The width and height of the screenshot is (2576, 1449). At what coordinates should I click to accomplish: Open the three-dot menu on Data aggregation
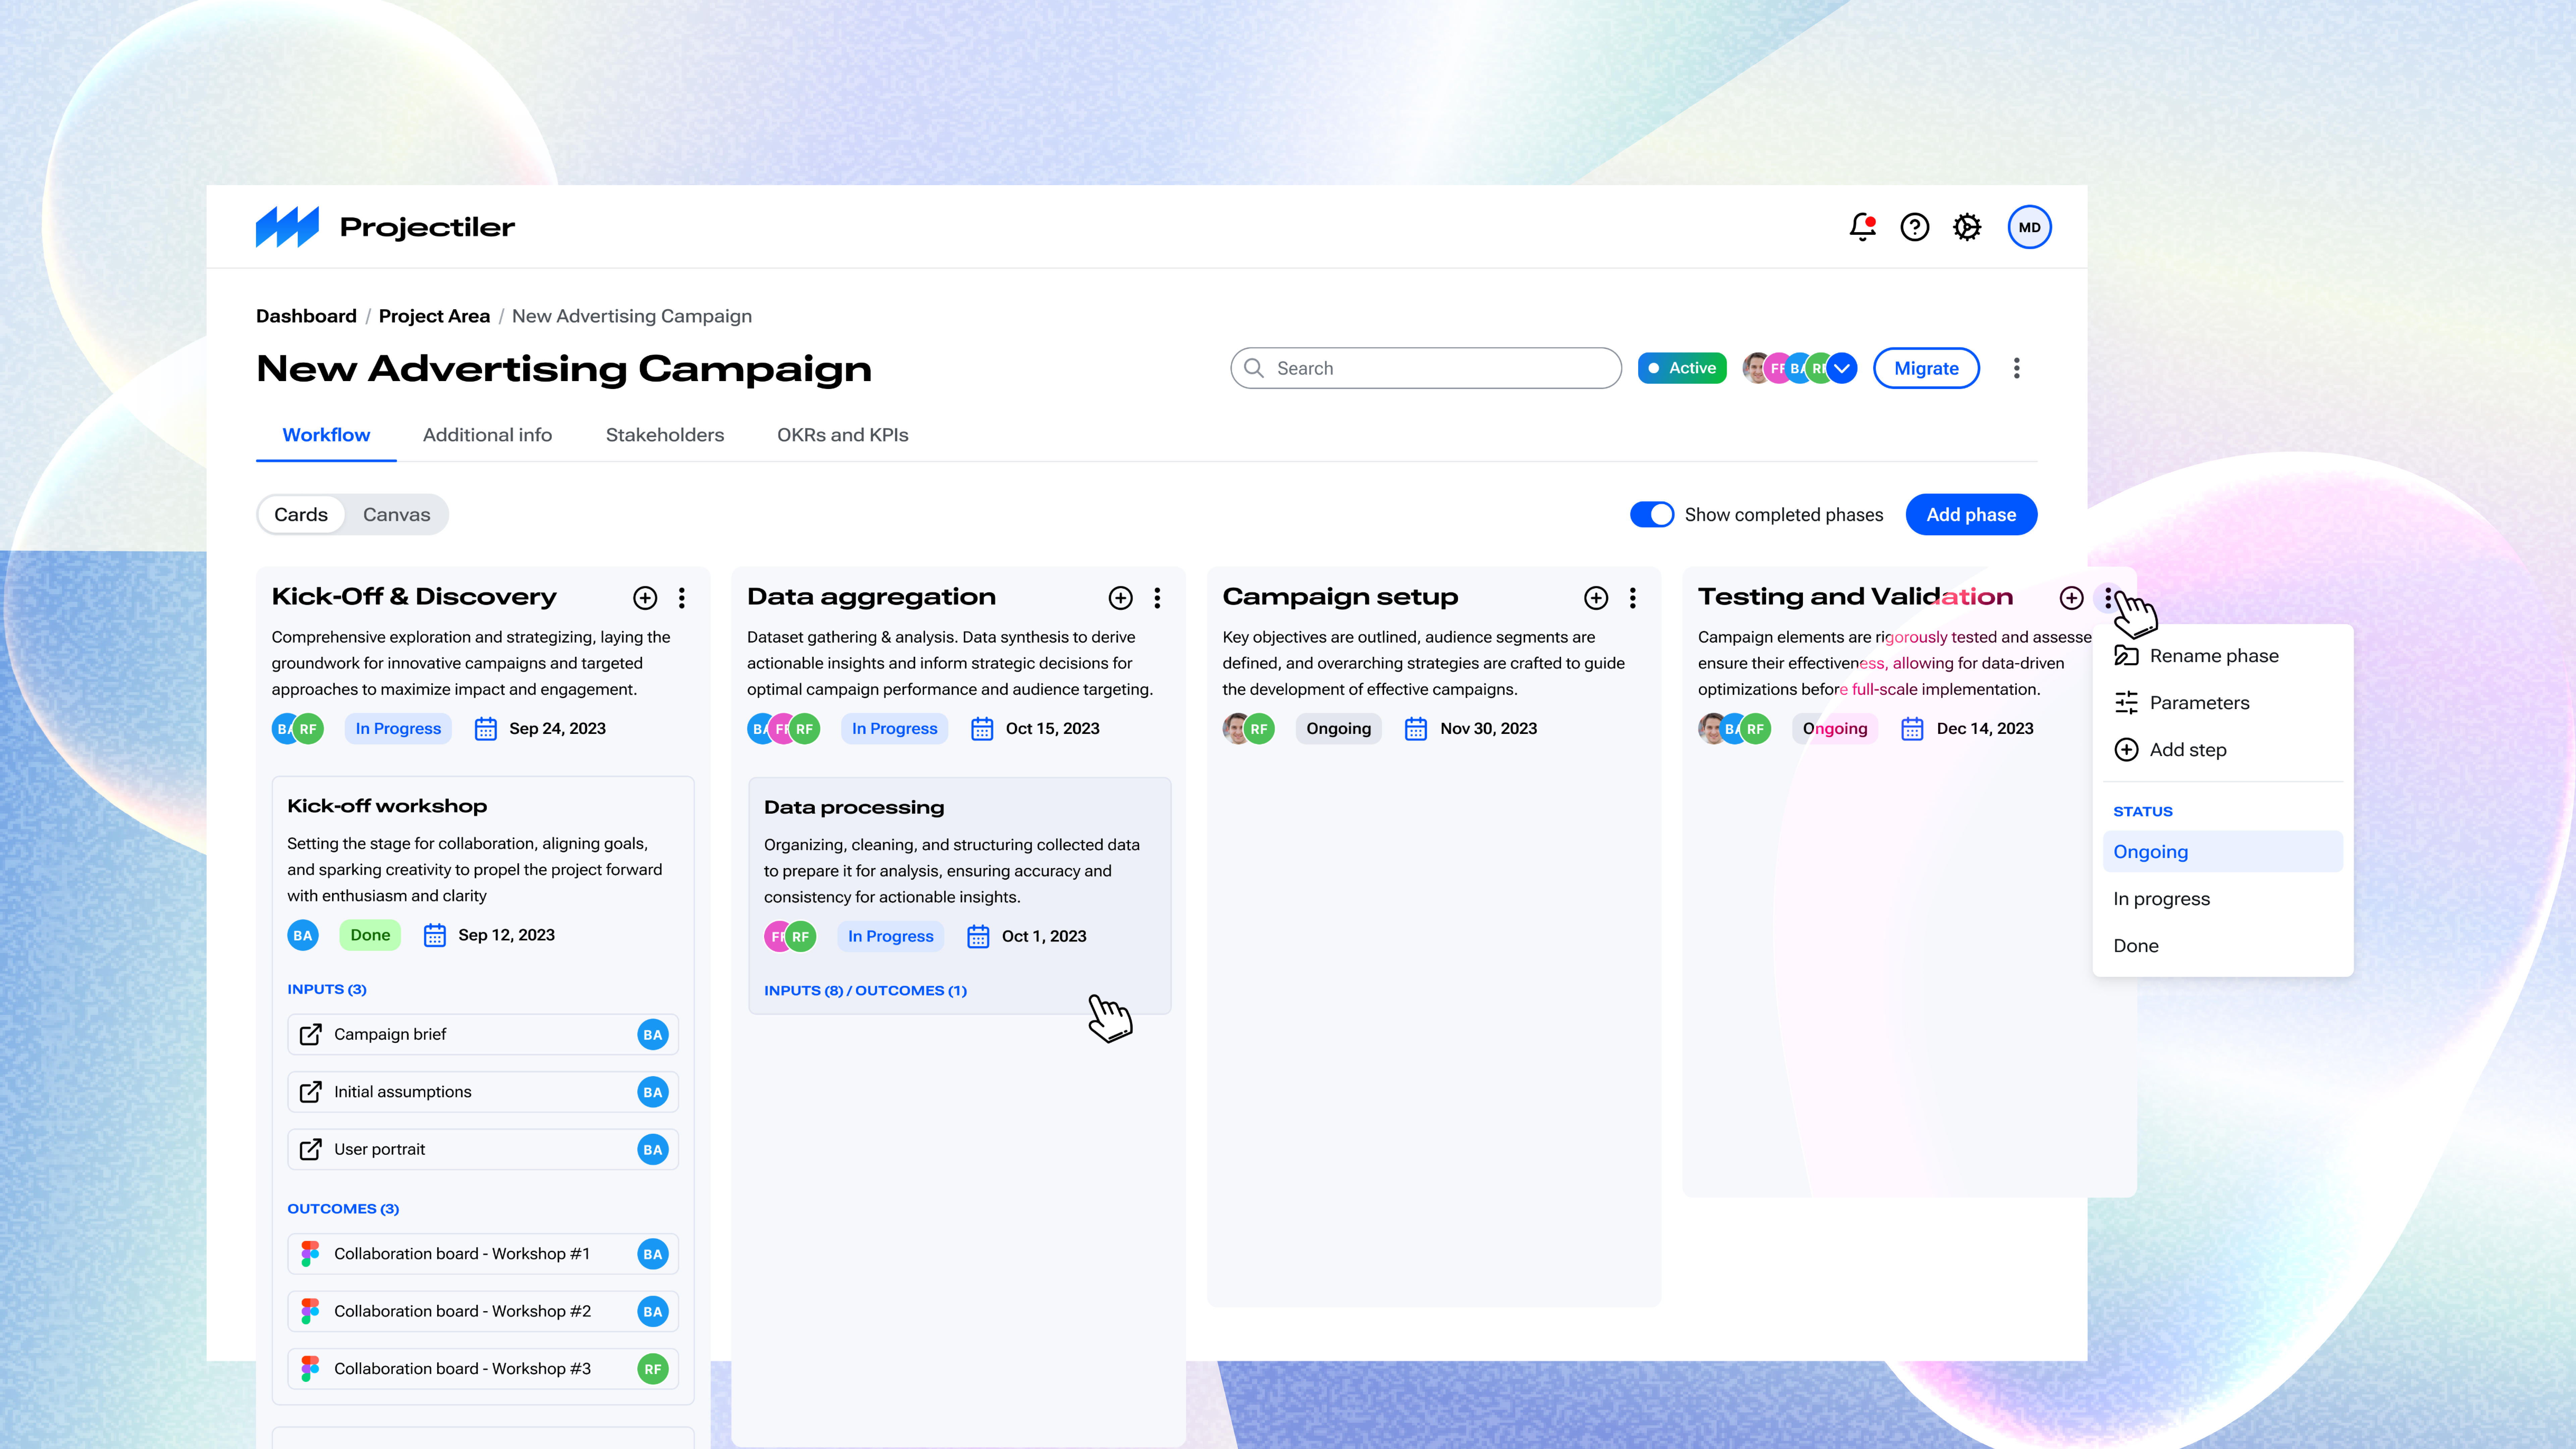(x=1157, y=598)
